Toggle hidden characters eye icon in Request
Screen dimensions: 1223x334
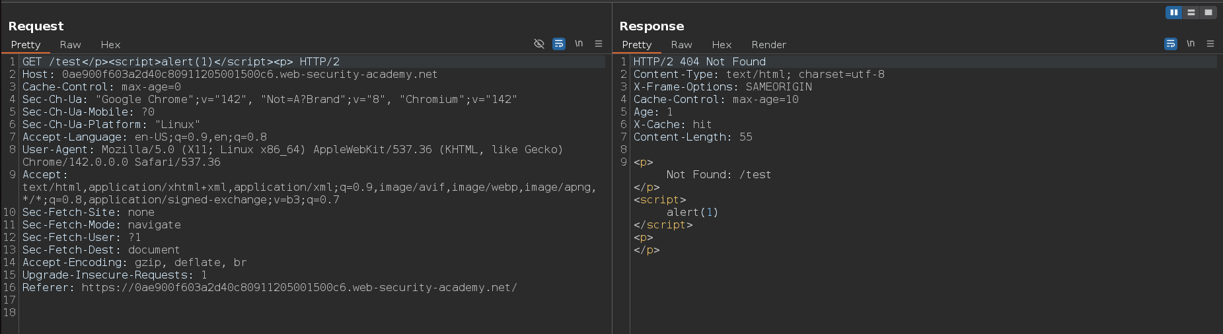539,44
